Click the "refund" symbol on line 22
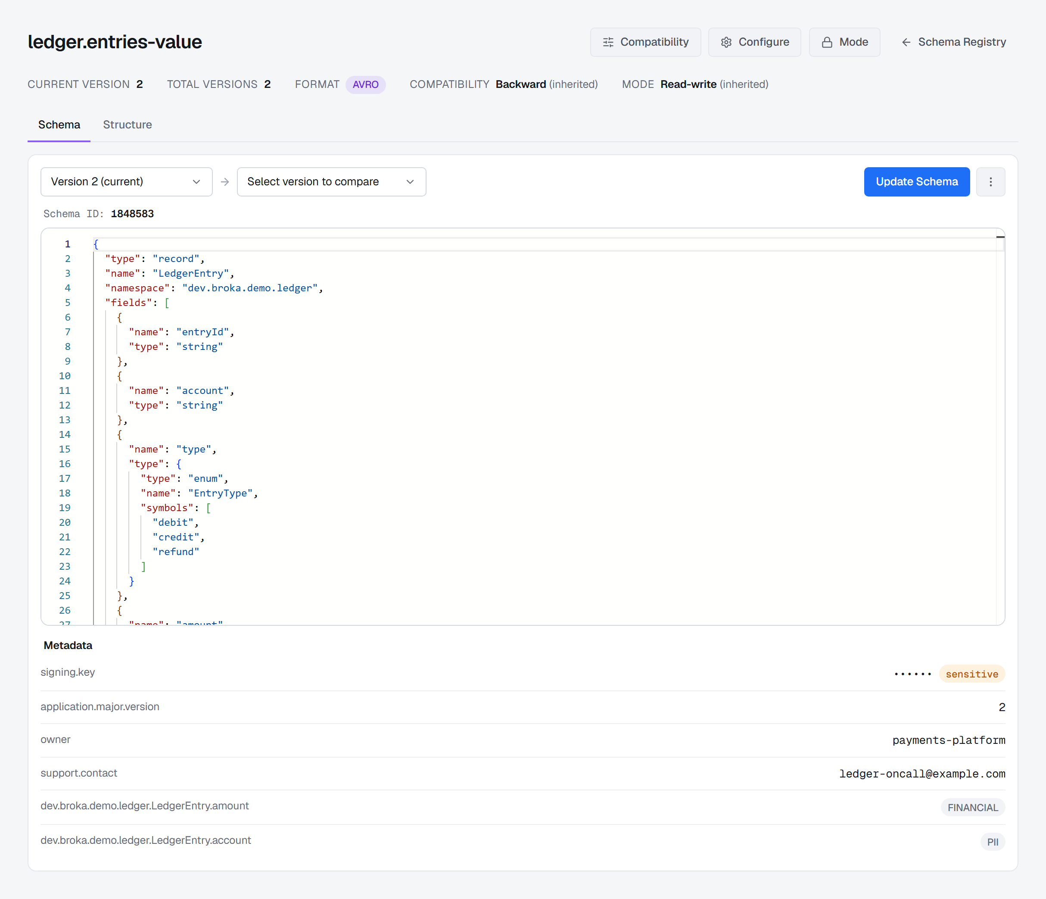1046x899 pixels. pyautogui.click(x=176, y=552)
